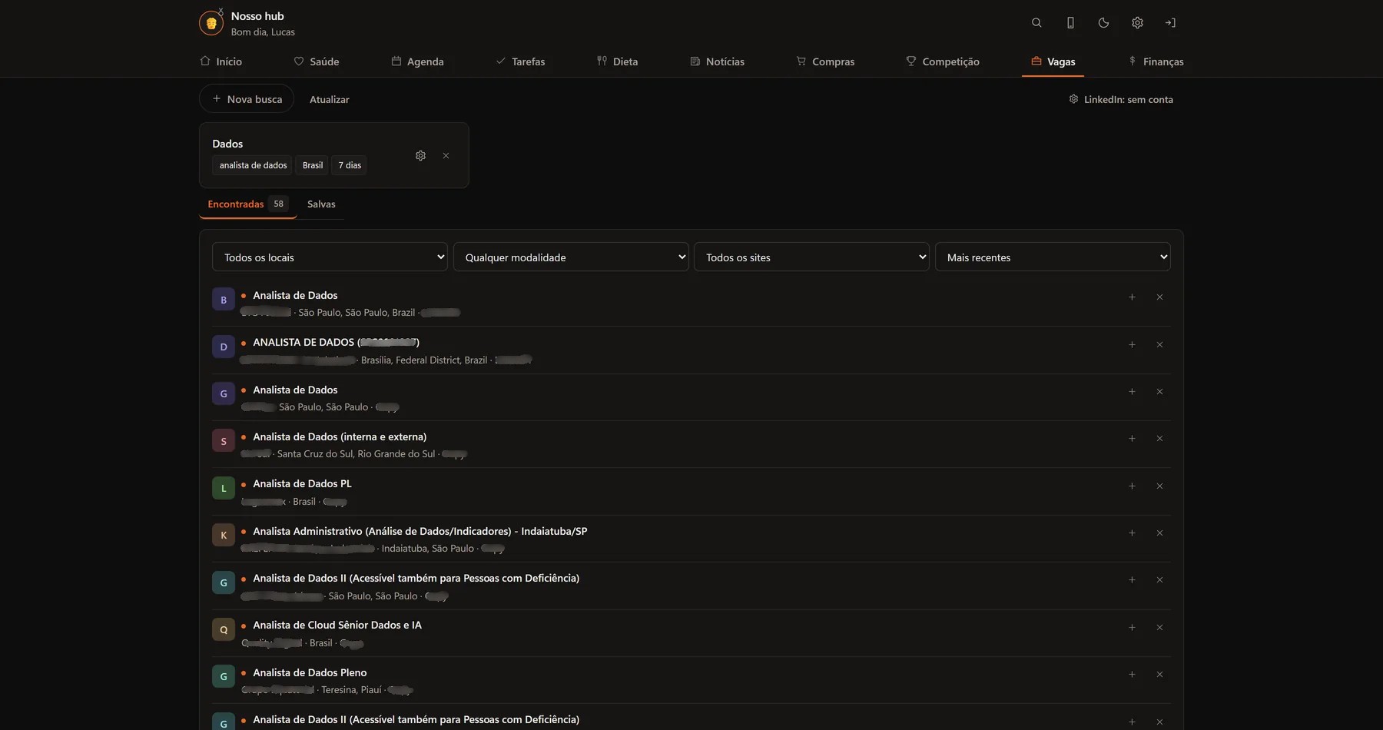The width and height of the screenshot is (1383, 730).
Task: Click the L company avatar
Action: (224, 488)
